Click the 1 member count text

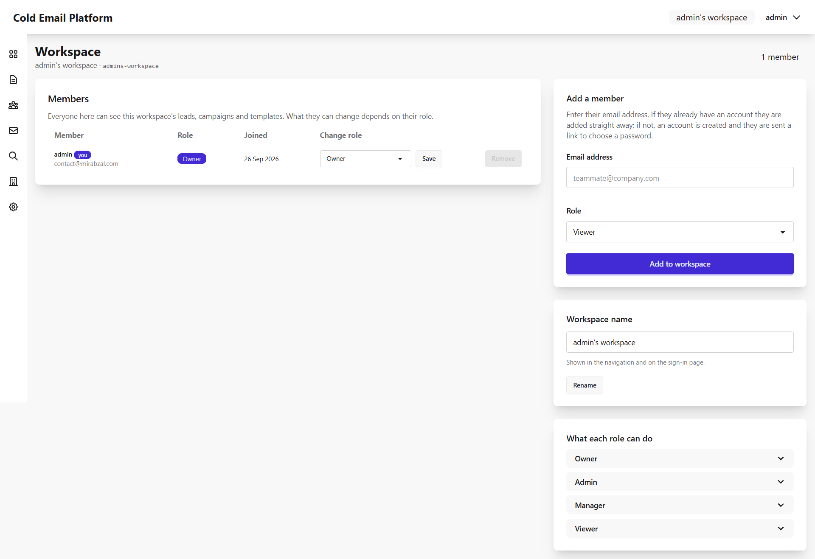point(780,57)
